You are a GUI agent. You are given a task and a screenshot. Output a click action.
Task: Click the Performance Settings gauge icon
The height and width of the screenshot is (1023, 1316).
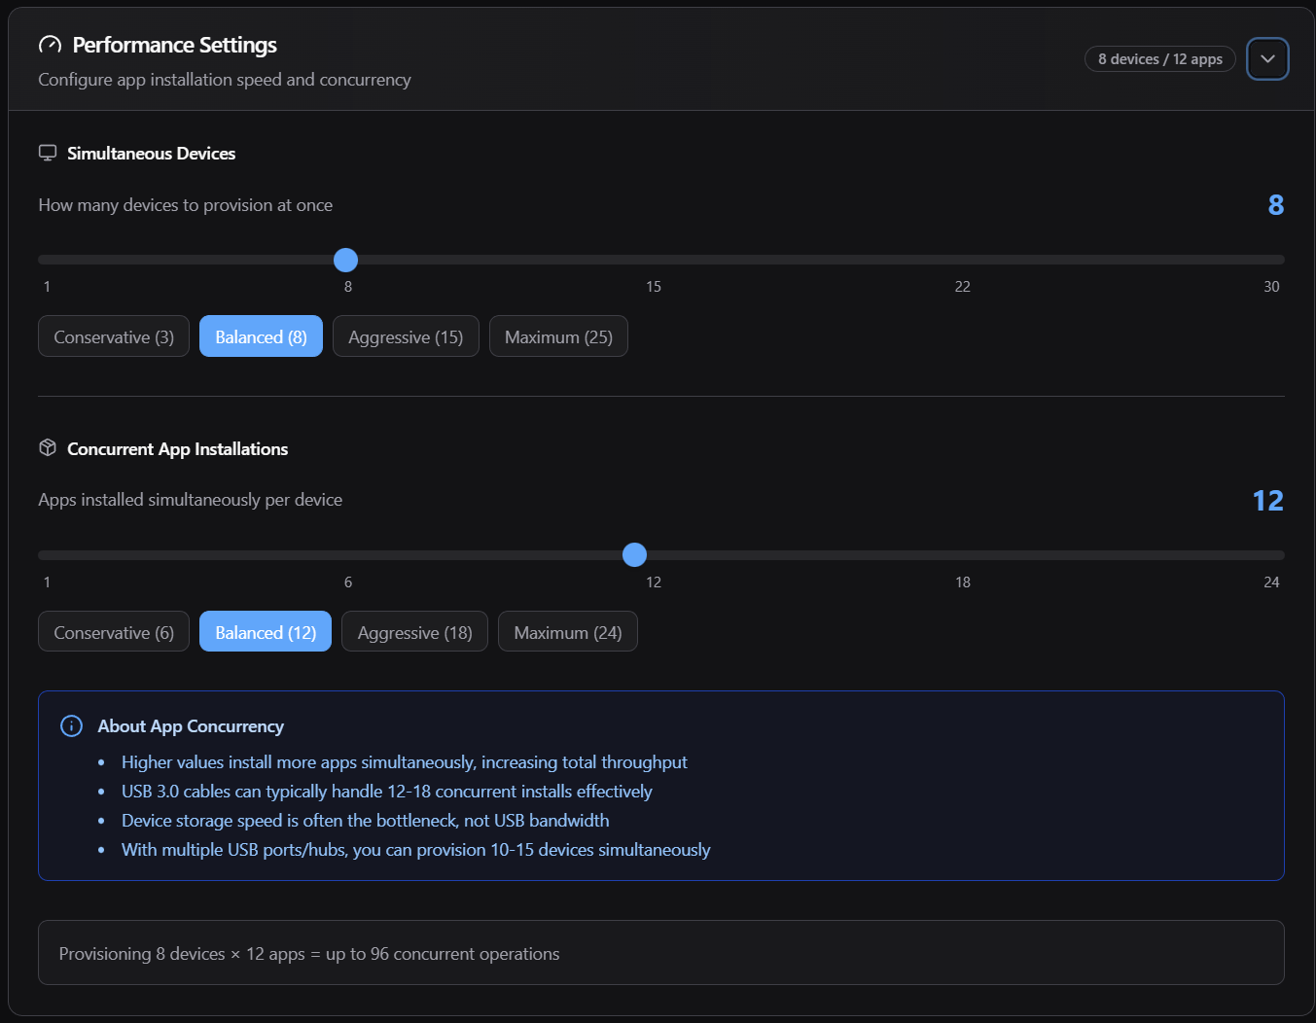click(x=50, y=46)
